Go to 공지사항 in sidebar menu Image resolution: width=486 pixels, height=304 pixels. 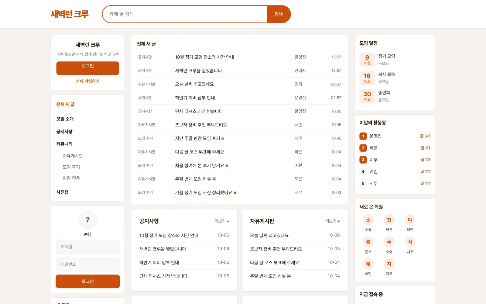(64, 131)
